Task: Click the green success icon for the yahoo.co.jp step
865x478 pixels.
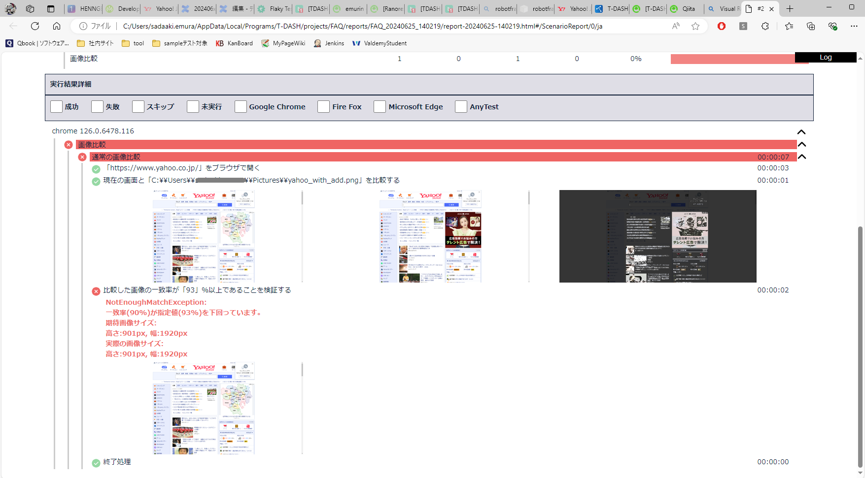Action: (x=96, y=169)
